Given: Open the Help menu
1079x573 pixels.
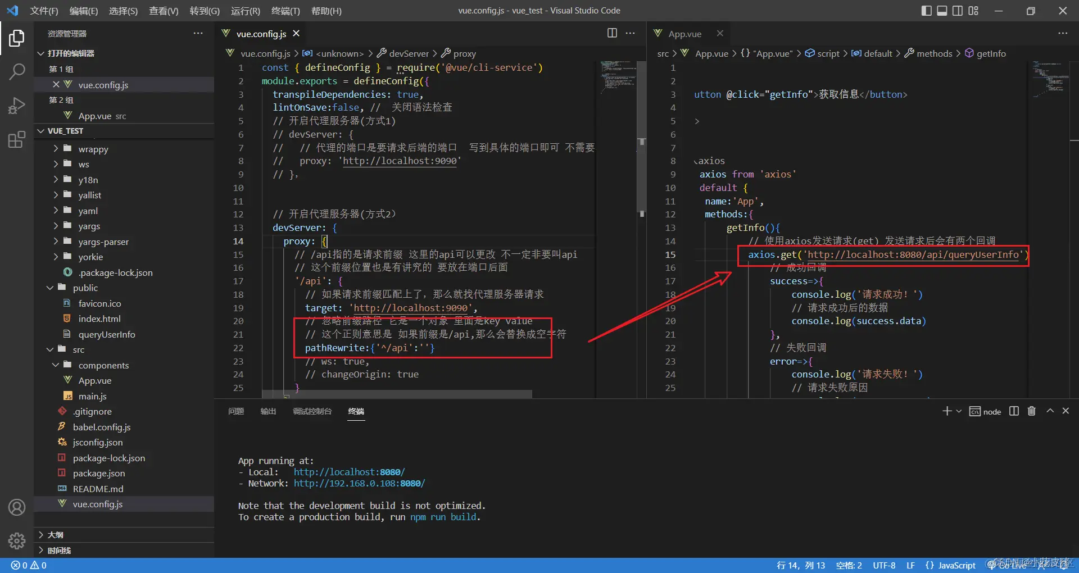Looking at the screenshot, I should [x=327, y=11].
